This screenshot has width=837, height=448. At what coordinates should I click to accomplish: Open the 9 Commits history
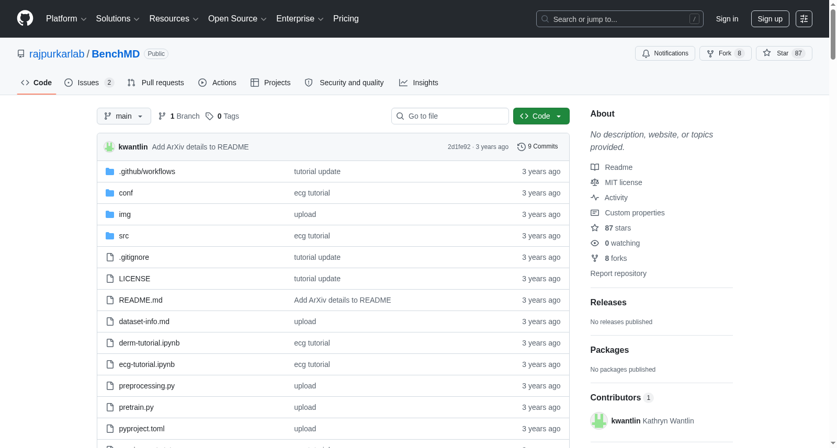(537, 147)
